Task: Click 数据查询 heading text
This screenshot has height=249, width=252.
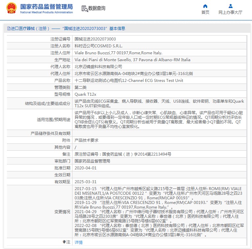Action: coord(97,8)
